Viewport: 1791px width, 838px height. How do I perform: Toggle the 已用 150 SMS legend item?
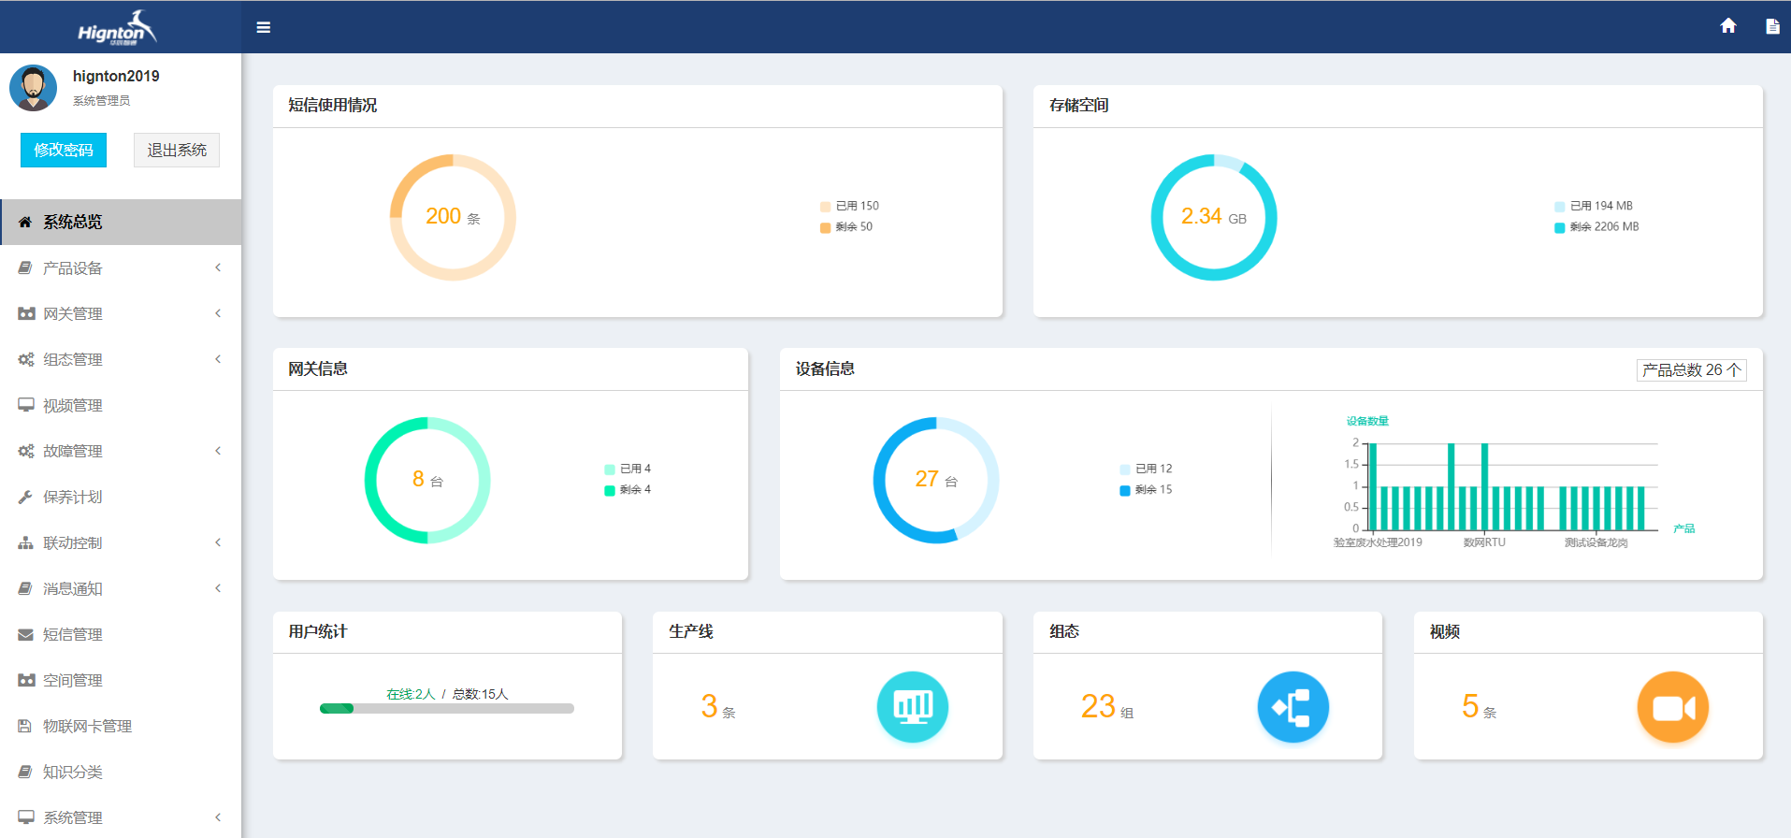pos(849,206)
